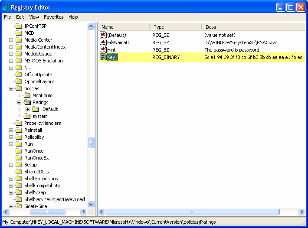Select the RunOnceEx key
This screenshot has height=228, width=308.
coord(36,158)
